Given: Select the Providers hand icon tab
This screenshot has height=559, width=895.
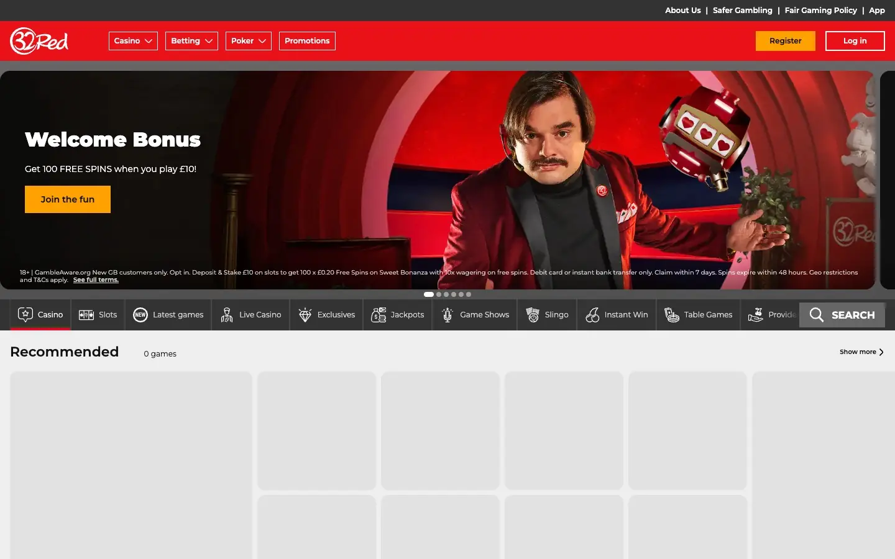Looking at the screenshot, I should point(770,315).
